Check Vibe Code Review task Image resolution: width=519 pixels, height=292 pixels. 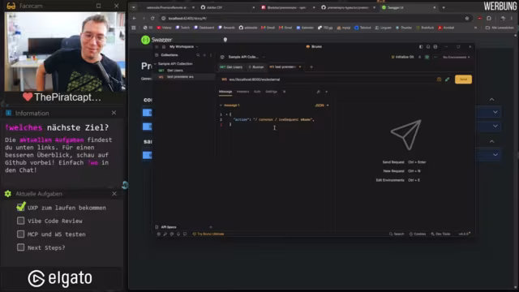[20, 221]
